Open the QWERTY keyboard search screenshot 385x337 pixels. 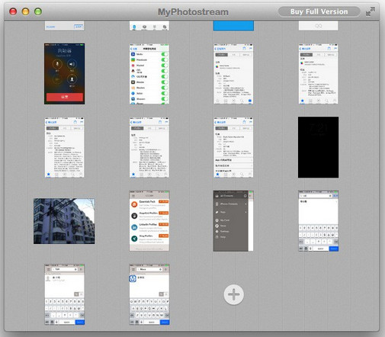tap(149, 294)
